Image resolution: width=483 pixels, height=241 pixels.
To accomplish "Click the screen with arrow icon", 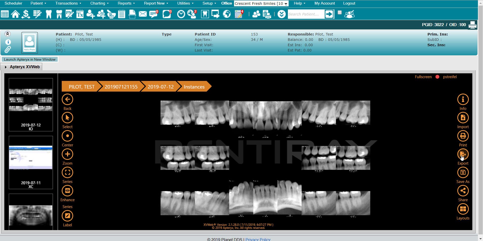I will pyautogui.click(x=215, y=14).
